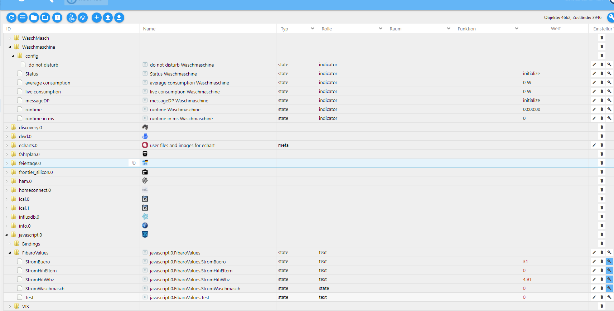Click the copy ID icon on feiertage.0 row
This screenshot has height=311, width=614.
pyautogui.click(x=134, y=163)
